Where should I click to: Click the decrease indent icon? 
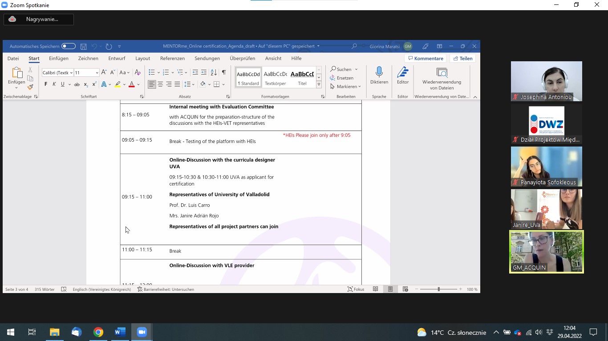(x=195, y=72)
